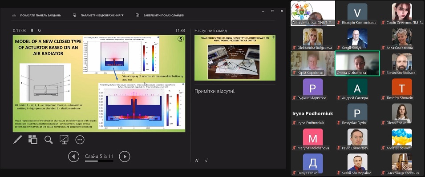Reset the presentation timer
This screenshot has width=425, height=177.
[40, 30]
